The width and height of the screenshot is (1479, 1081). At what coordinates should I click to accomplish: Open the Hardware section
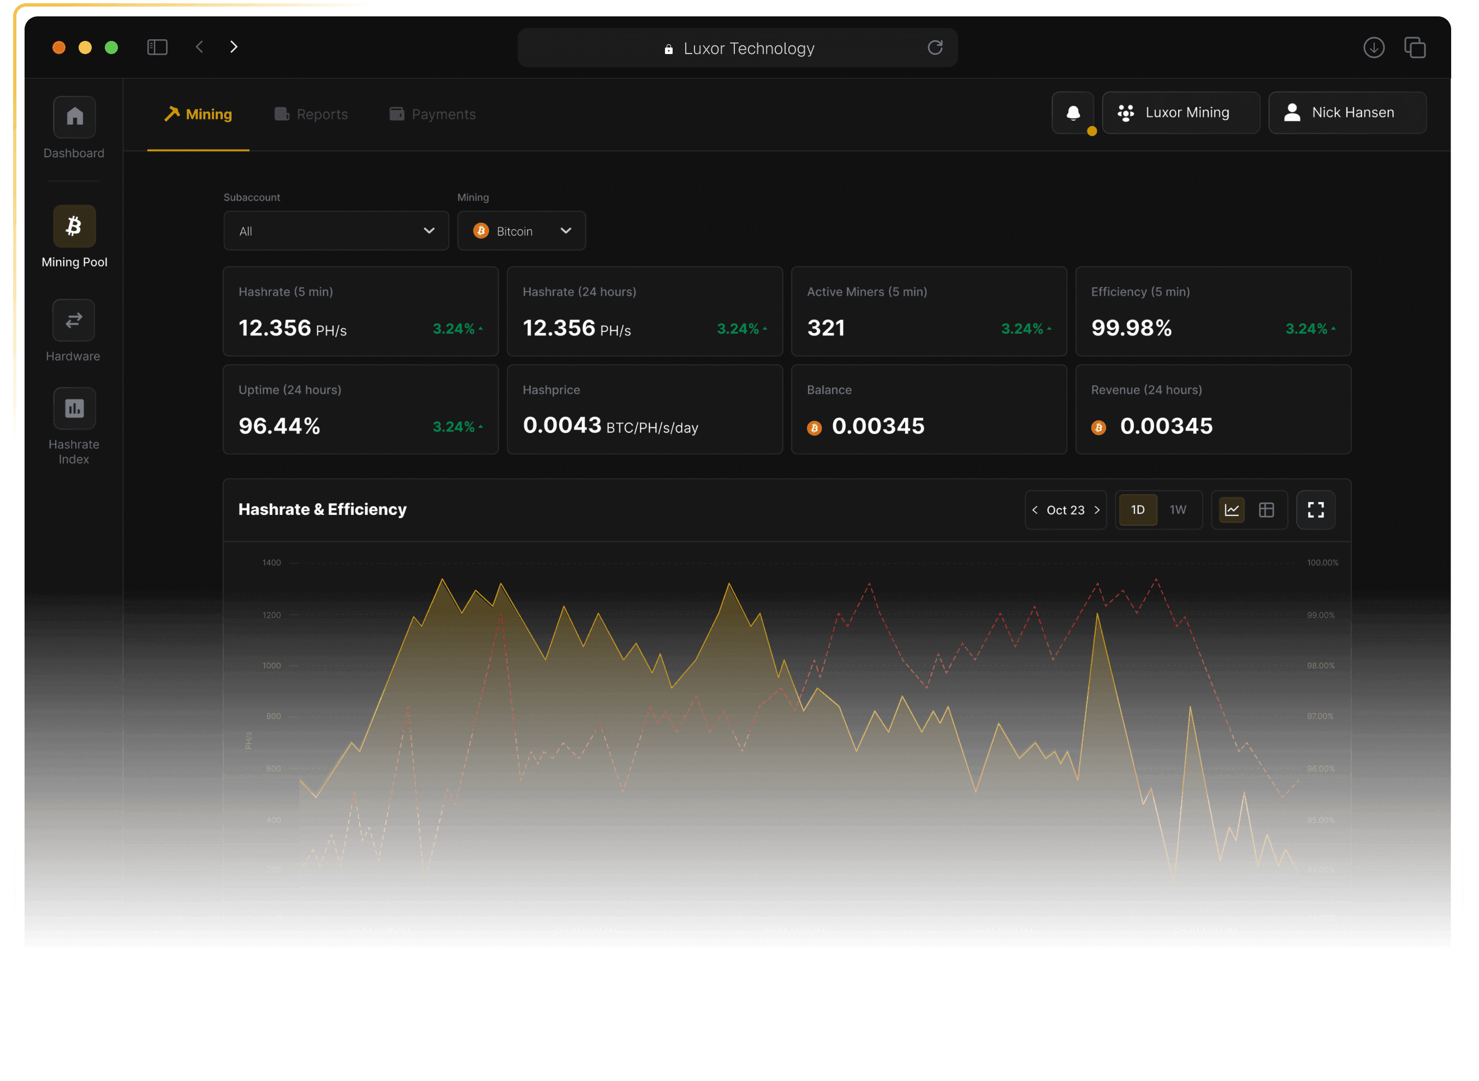coord(73,320)
